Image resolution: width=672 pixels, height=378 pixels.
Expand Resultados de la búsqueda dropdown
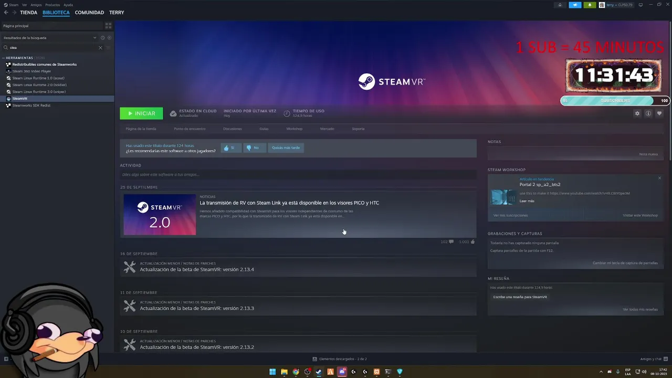[x=95, y=38]
